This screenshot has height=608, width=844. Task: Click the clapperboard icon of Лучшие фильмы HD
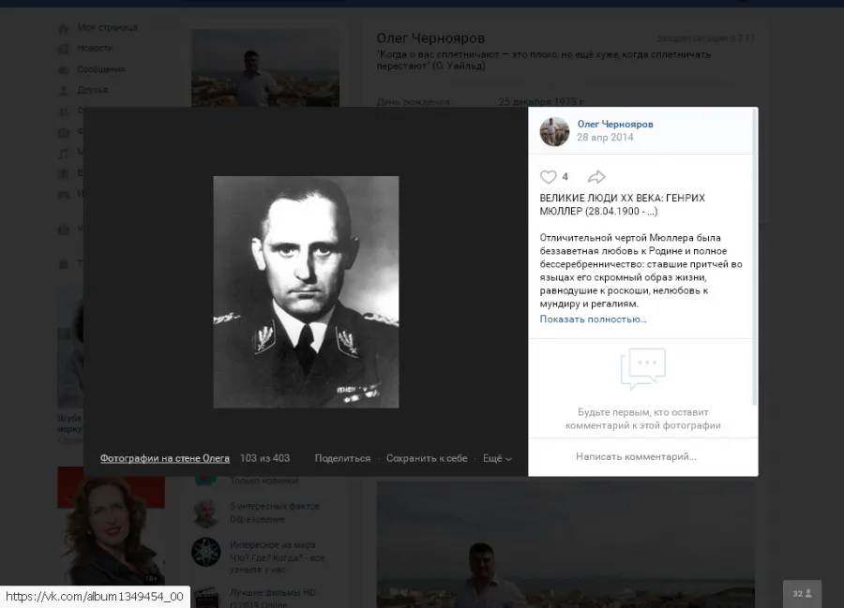pos(206,598)
